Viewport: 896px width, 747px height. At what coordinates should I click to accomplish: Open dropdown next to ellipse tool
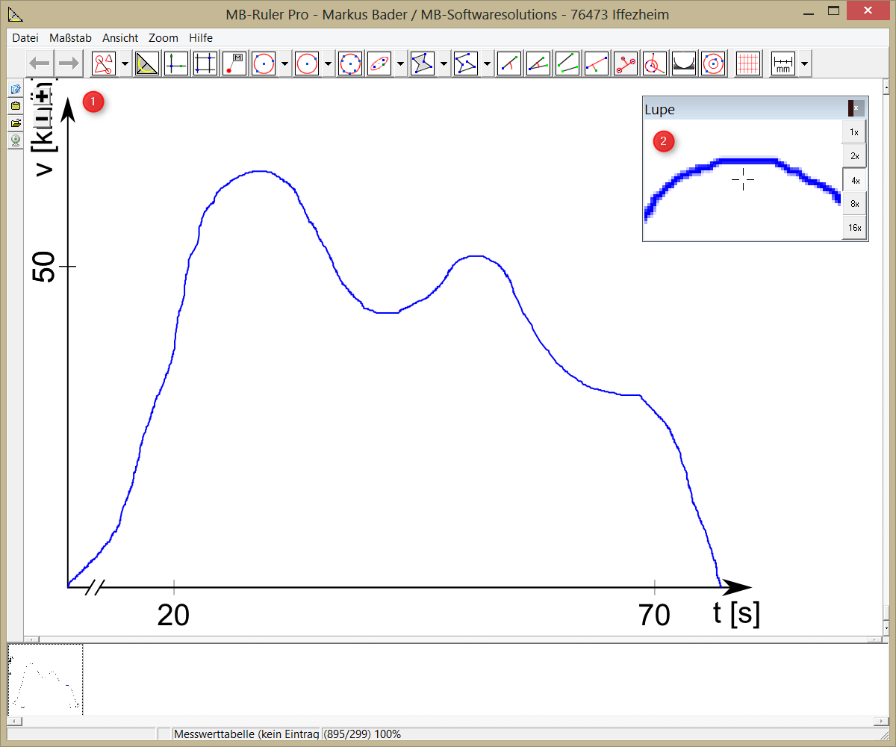pos(400,64)
